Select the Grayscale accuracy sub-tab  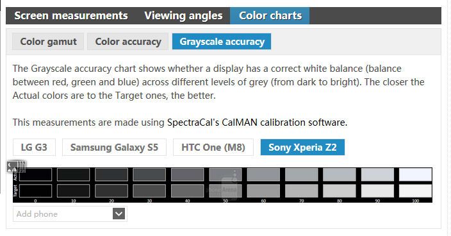click(222, 42)
